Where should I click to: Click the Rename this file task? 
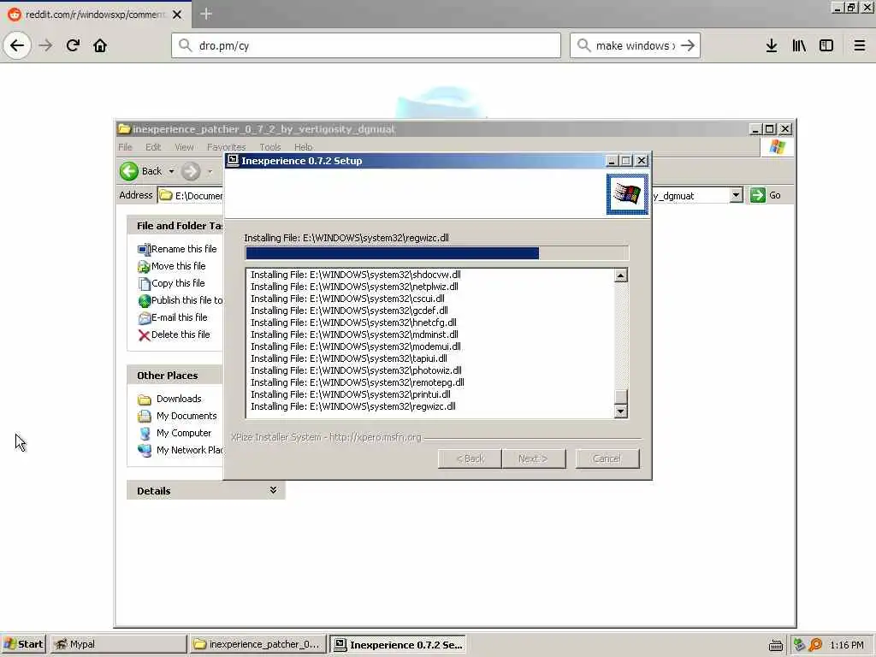pos(177,249)
